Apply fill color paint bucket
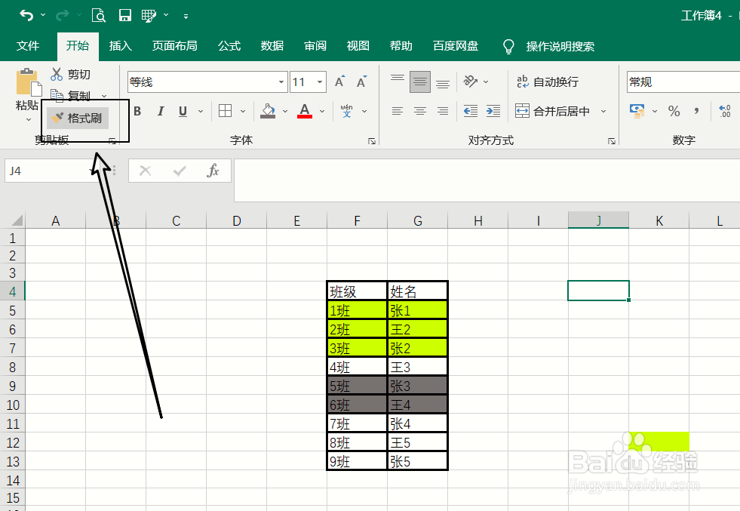 [268, 111]
